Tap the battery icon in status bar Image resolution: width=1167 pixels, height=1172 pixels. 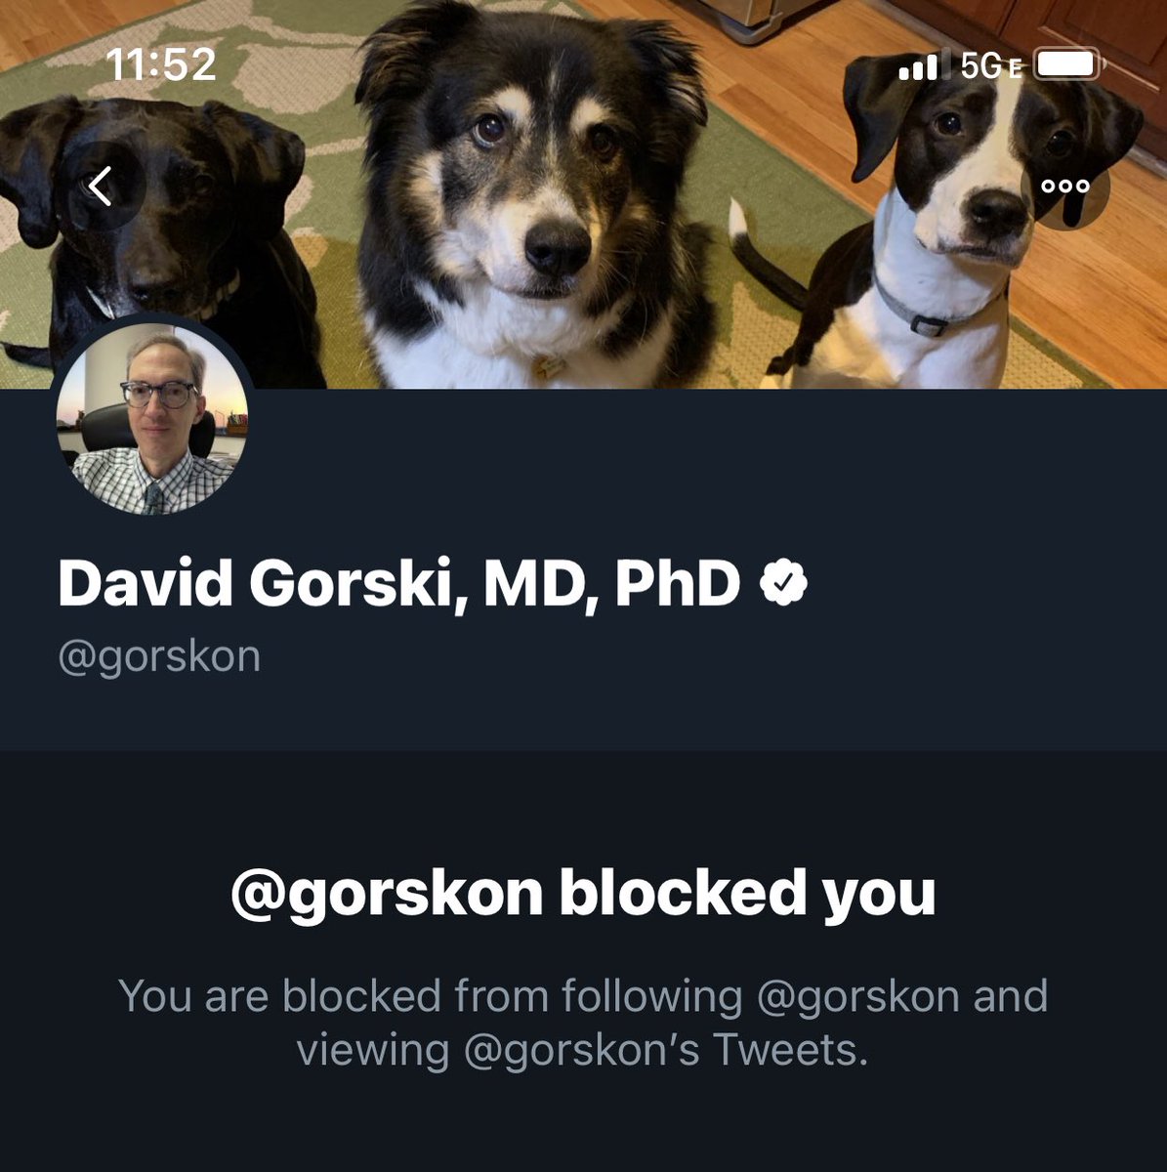1069,65
